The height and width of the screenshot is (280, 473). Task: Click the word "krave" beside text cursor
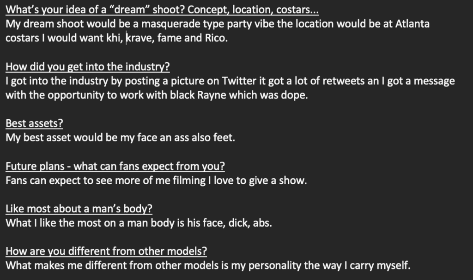coord(139,38)
